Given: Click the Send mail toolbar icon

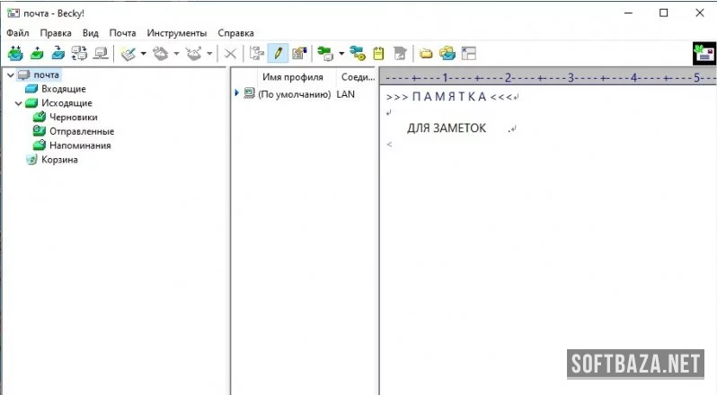Looking at the screenshot, I should click(37, 54).
